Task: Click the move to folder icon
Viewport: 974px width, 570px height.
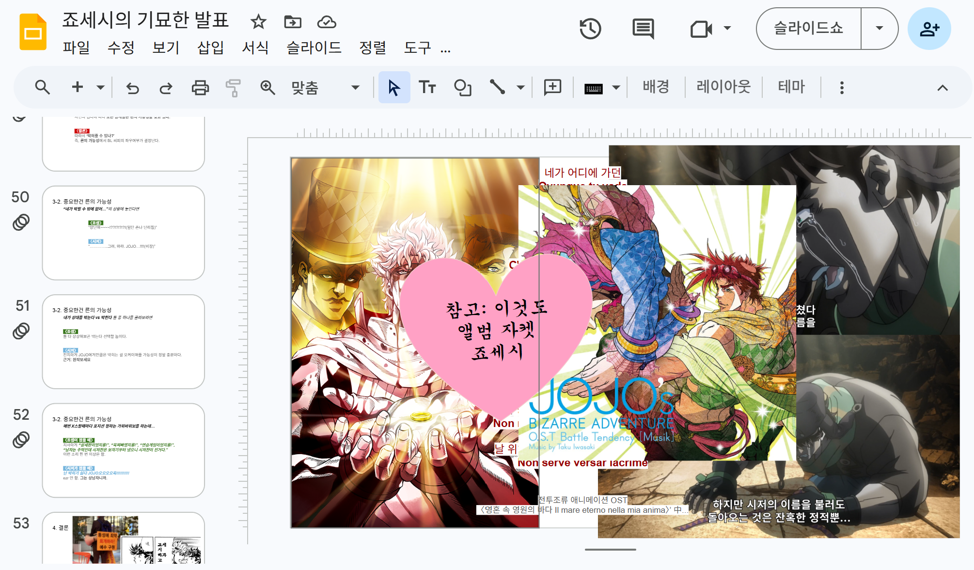Action: 293,22
